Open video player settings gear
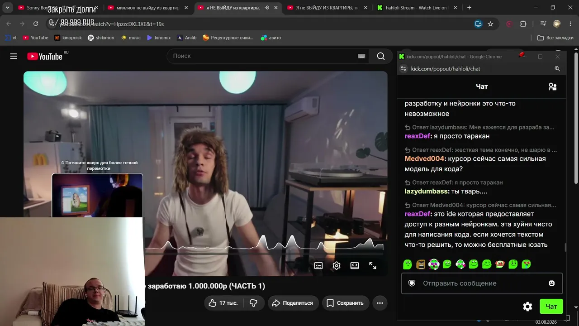This screenshot has height=326, width=579. (337, 266)
